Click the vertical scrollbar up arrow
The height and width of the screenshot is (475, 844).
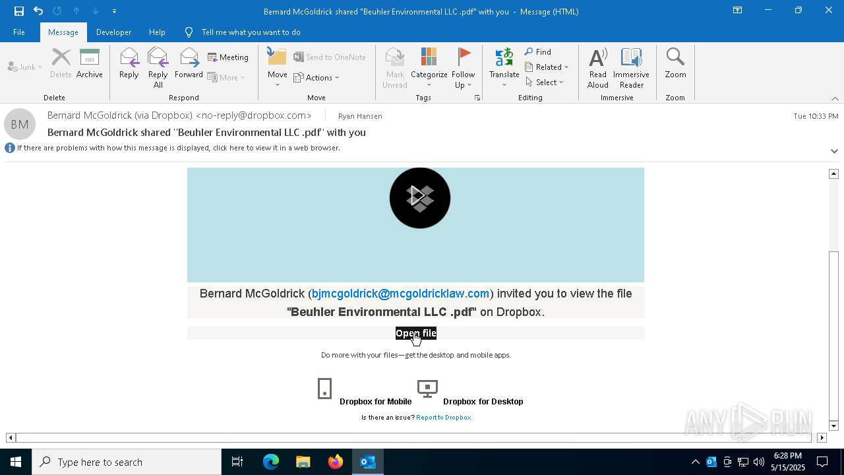(x=833, y=174)
